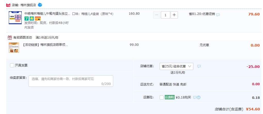The width and height of the screenshot is (263, 114).
Task: Expand the 省25元:组合优惠 store discount dropdown
Action: (x=176, y=66)
